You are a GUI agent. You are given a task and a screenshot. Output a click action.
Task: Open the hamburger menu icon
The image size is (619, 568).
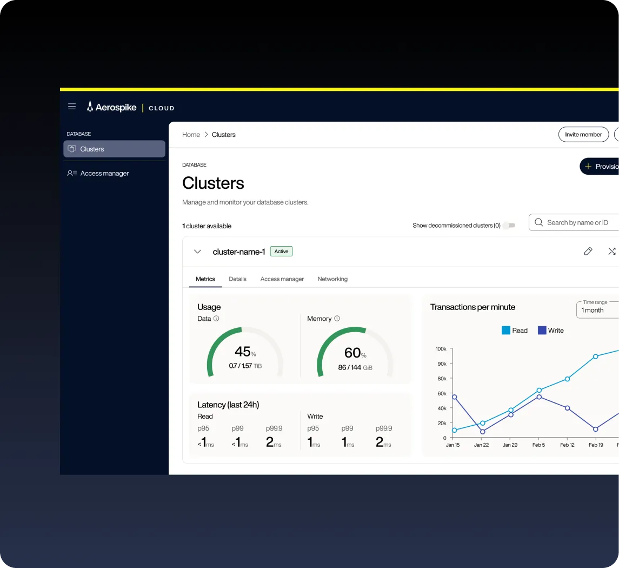[x=72, y=107]
